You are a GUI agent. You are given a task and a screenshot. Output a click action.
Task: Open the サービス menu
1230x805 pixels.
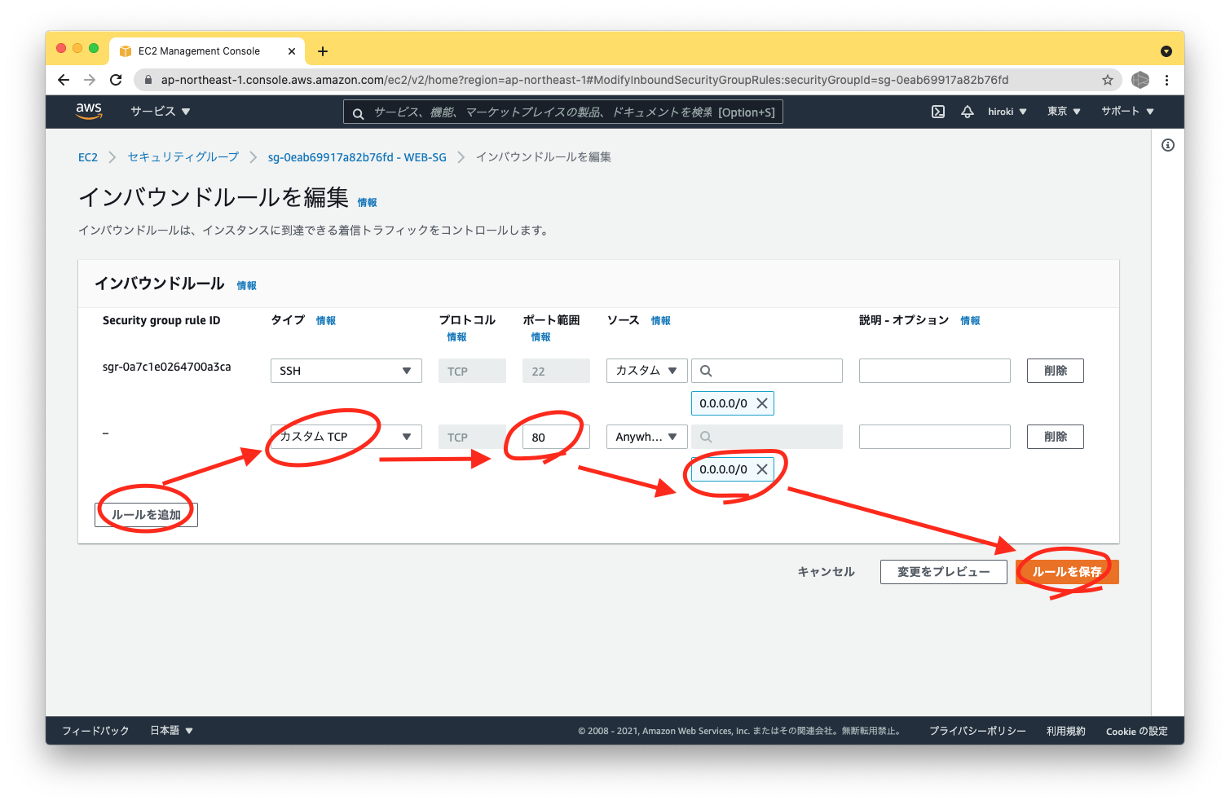[x=161, y=112]
